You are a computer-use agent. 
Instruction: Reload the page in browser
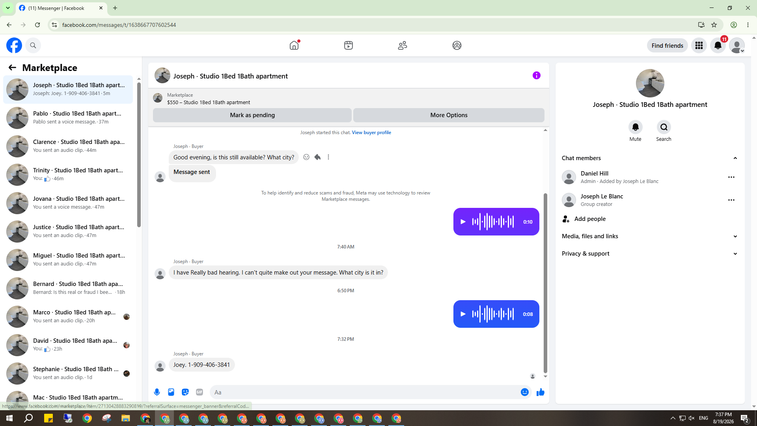tap(37, 25)
